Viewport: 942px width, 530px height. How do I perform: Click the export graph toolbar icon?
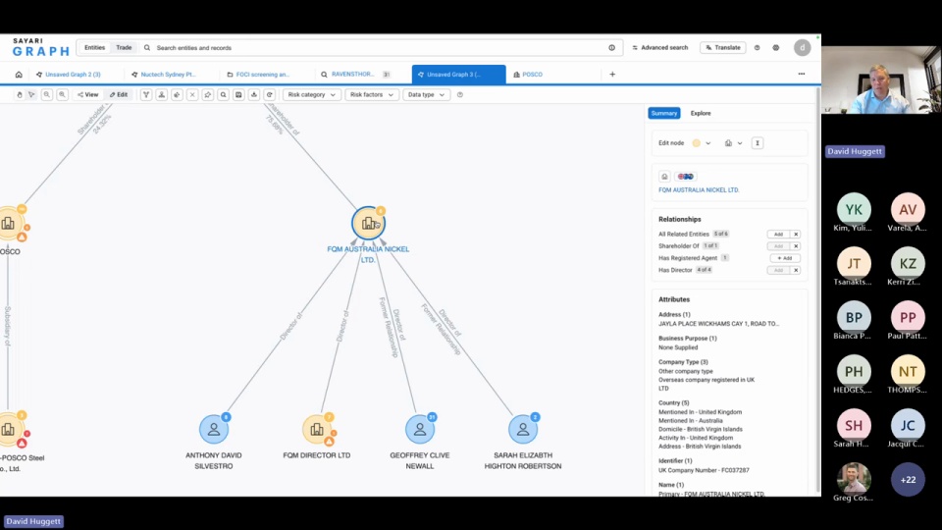click(x=254, y=95)
